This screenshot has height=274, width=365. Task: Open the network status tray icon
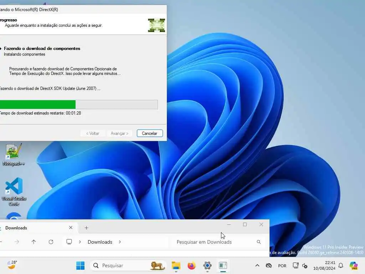(x=295, y=265)
